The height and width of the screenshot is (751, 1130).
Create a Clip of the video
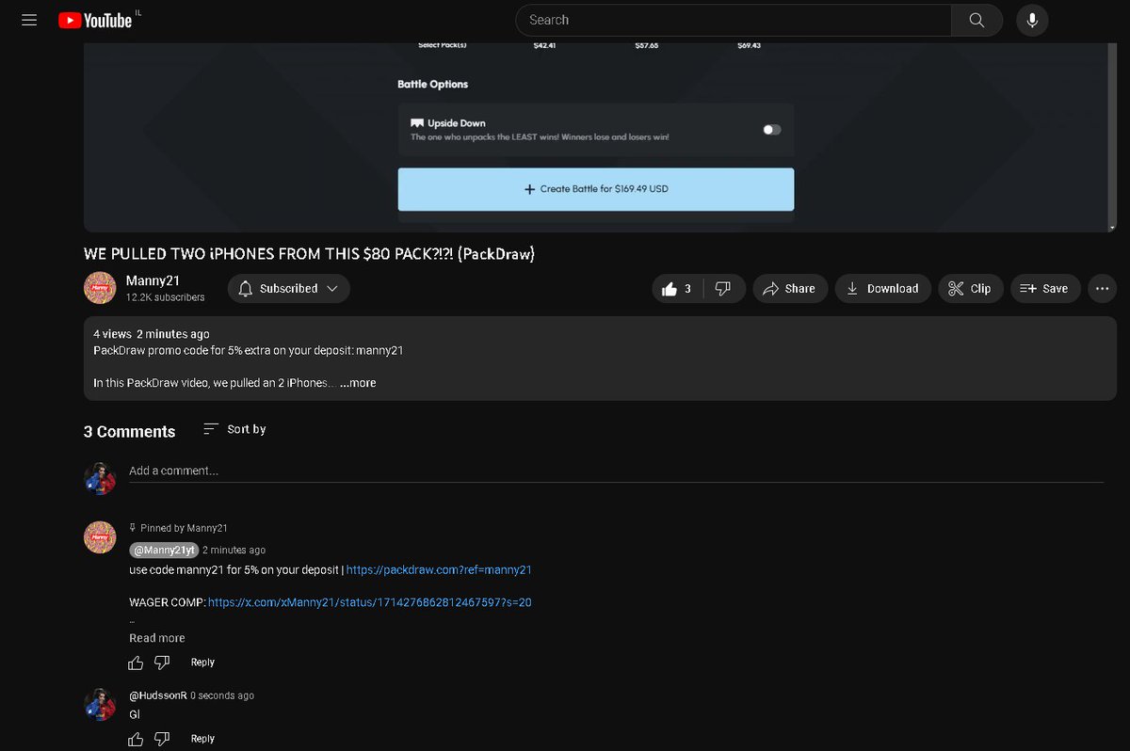(970, 289)
